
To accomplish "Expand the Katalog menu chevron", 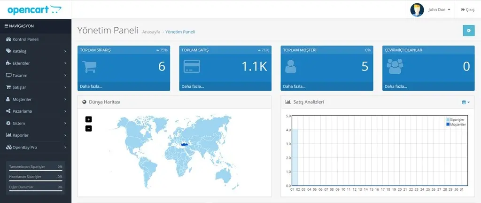I will [65, 51].
